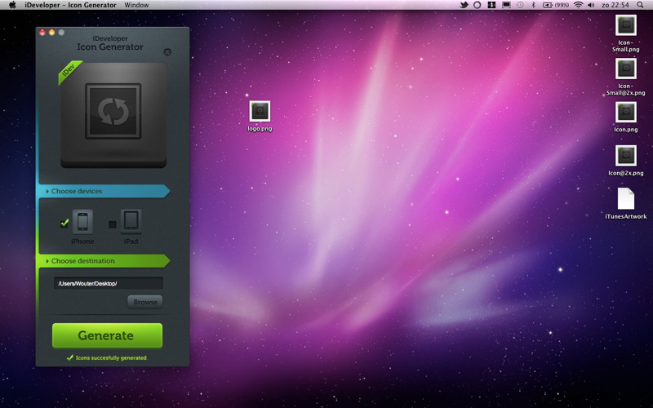Click the iPhone label text
Viewport: 653px width, 408px height.
[82, 242]
